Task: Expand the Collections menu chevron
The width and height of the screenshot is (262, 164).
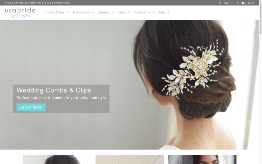Action: pos(153,12)
